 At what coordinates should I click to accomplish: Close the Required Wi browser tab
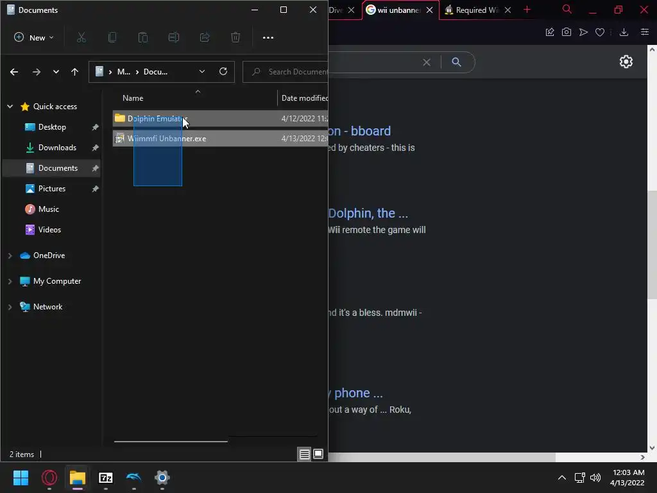[x=508, y=10]
